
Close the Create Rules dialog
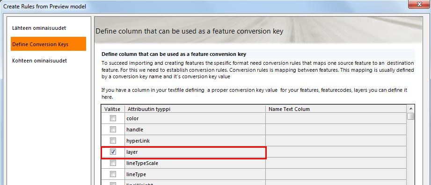coord(419,4)
